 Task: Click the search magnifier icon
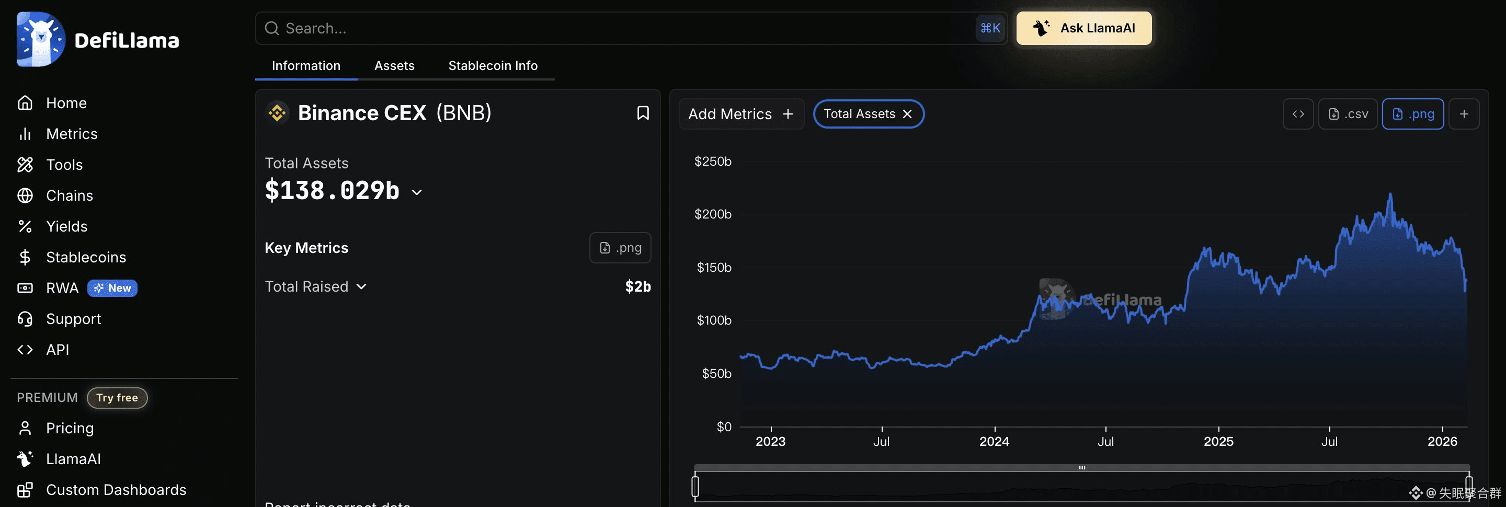tap(272, 28)
